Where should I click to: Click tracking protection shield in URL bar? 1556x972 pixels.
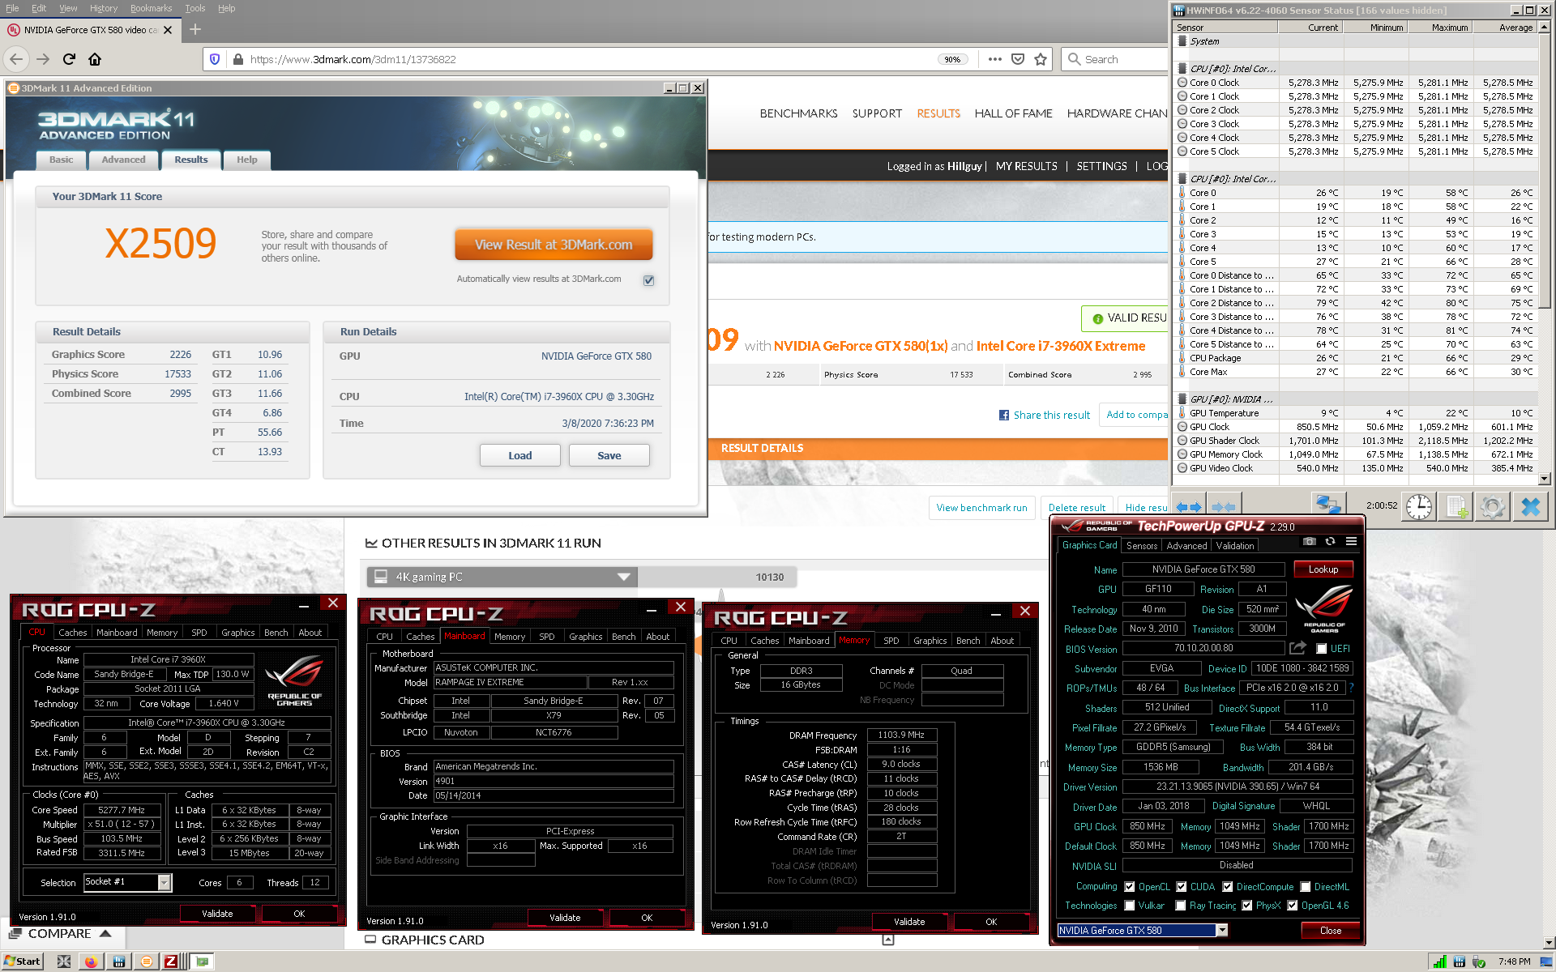[x=215, y=59]
